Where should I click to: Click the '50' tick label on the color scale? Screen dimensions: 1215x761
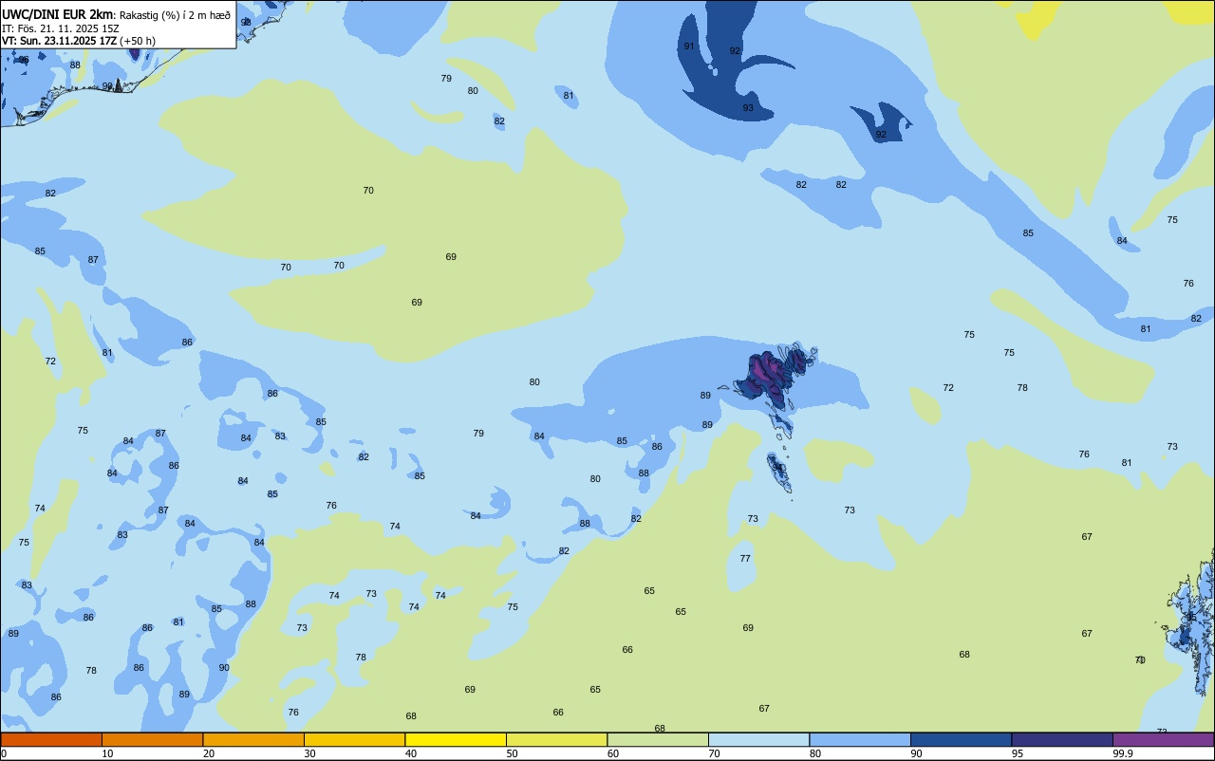coord(513,753)
